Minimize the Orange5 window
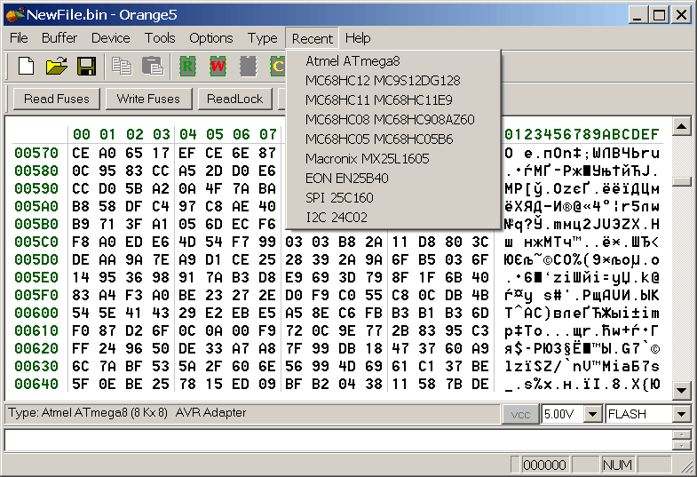 tap(638, 15)
